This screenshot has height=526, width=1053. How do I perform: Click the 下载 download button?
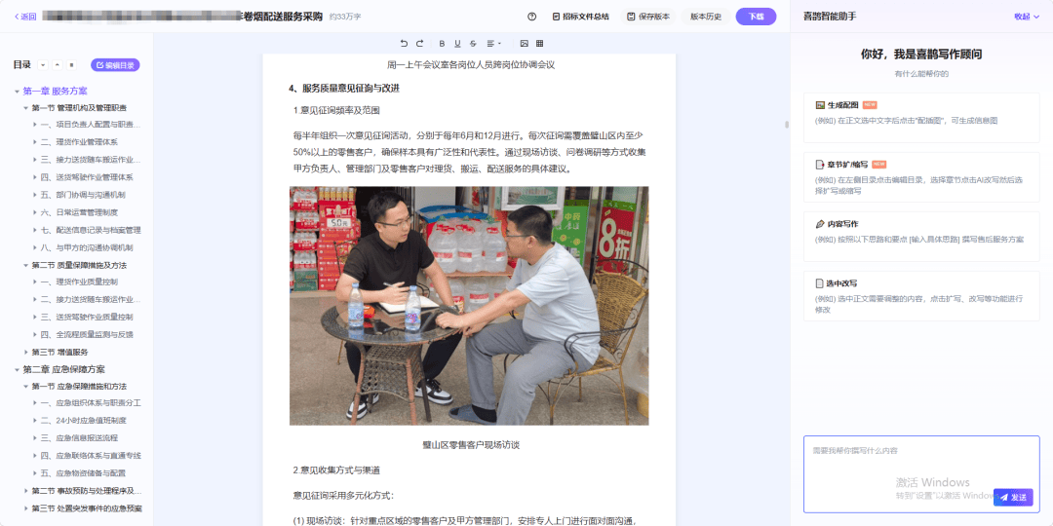tap(757, 17)
